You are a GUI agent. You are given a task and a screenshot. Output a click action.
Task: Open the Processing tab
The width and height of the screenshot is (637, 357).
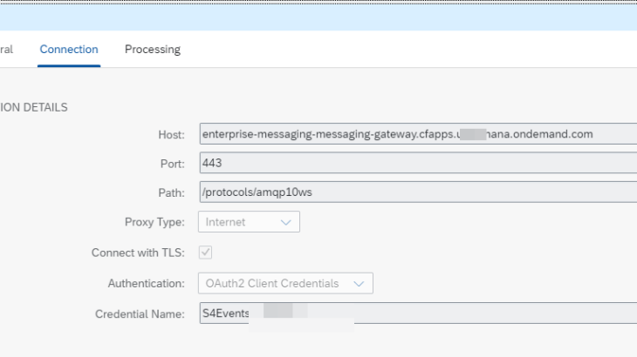(152, 50)
